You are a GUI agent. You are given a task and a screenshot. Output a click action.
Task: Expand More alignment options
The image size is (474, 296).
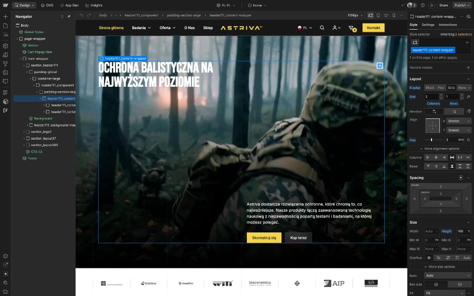[440, 149]
